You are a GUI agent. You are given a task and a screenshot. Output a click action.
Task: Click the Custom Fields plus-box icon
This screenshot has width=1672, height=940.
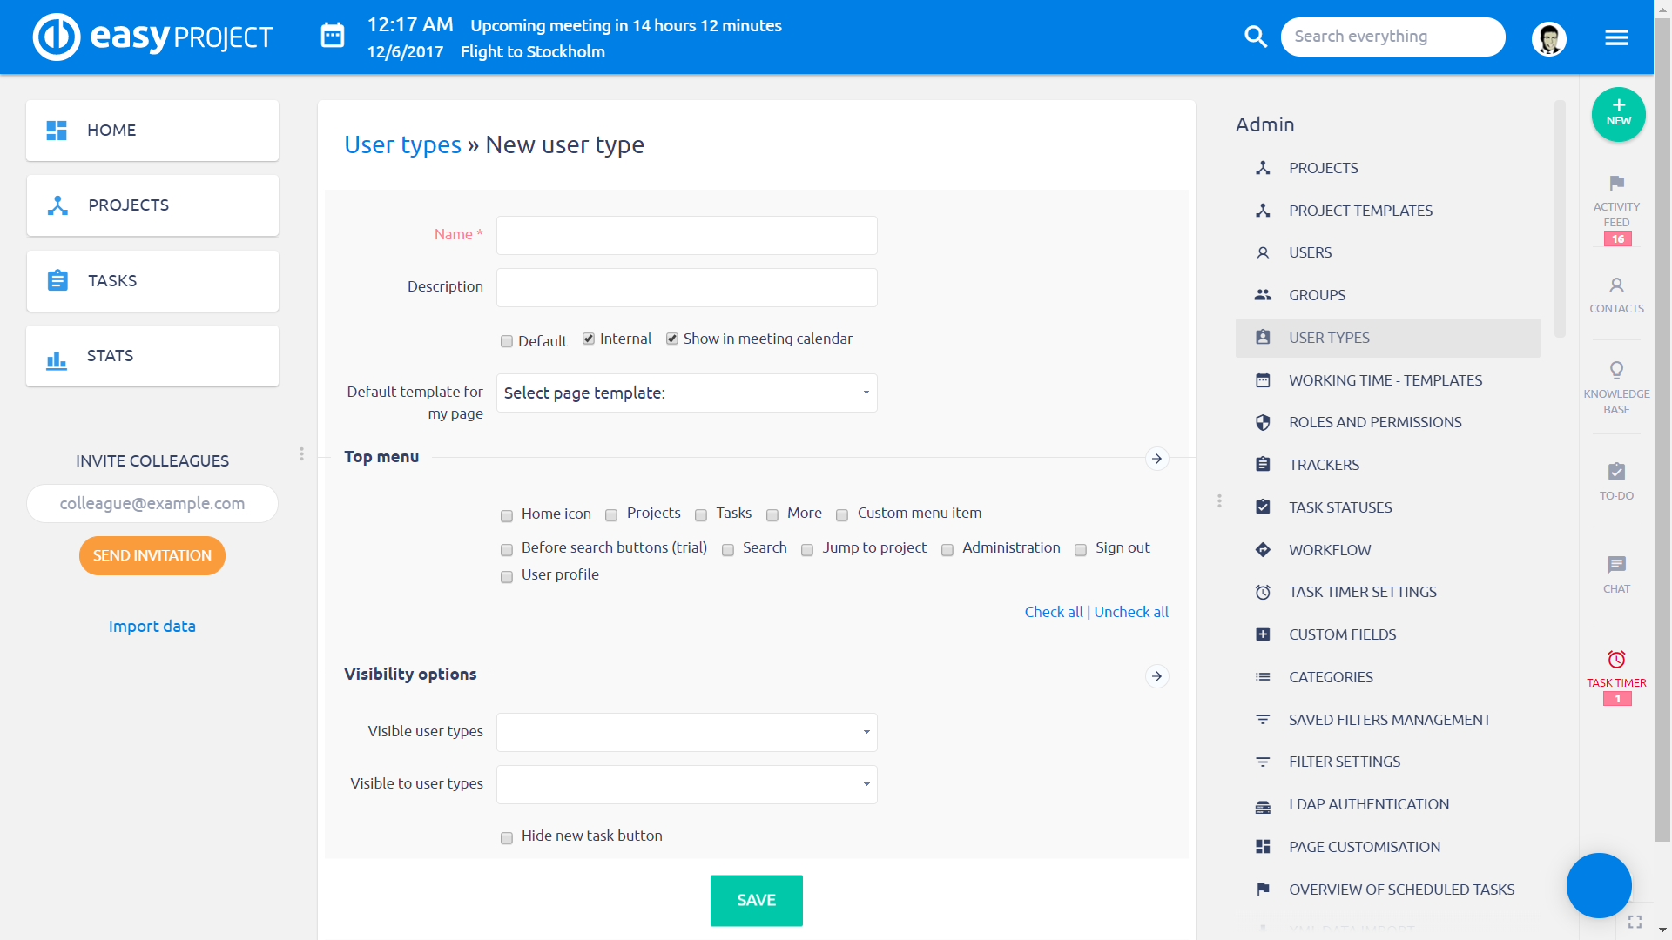1263,634
